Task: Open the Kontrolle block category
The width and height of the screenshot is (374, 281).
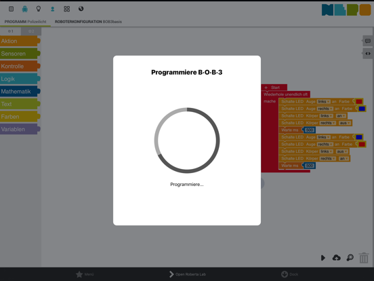Action: [20, 67]
